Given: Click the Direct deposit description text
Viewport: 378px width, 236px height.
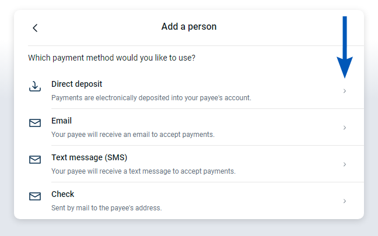Looking at the screenshot, I should [x=151, y=98].
